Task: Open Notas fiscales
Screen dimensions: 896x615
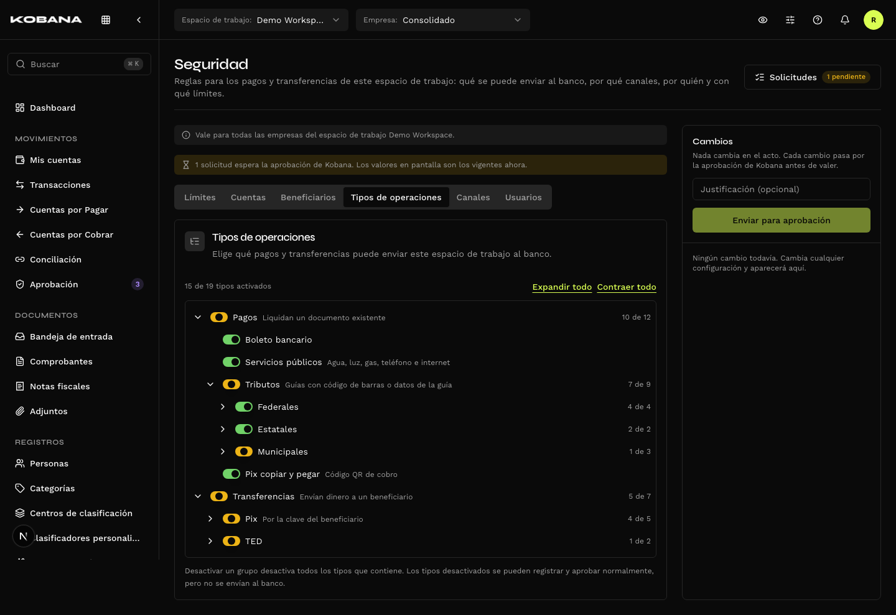Action: click(79, 386)
